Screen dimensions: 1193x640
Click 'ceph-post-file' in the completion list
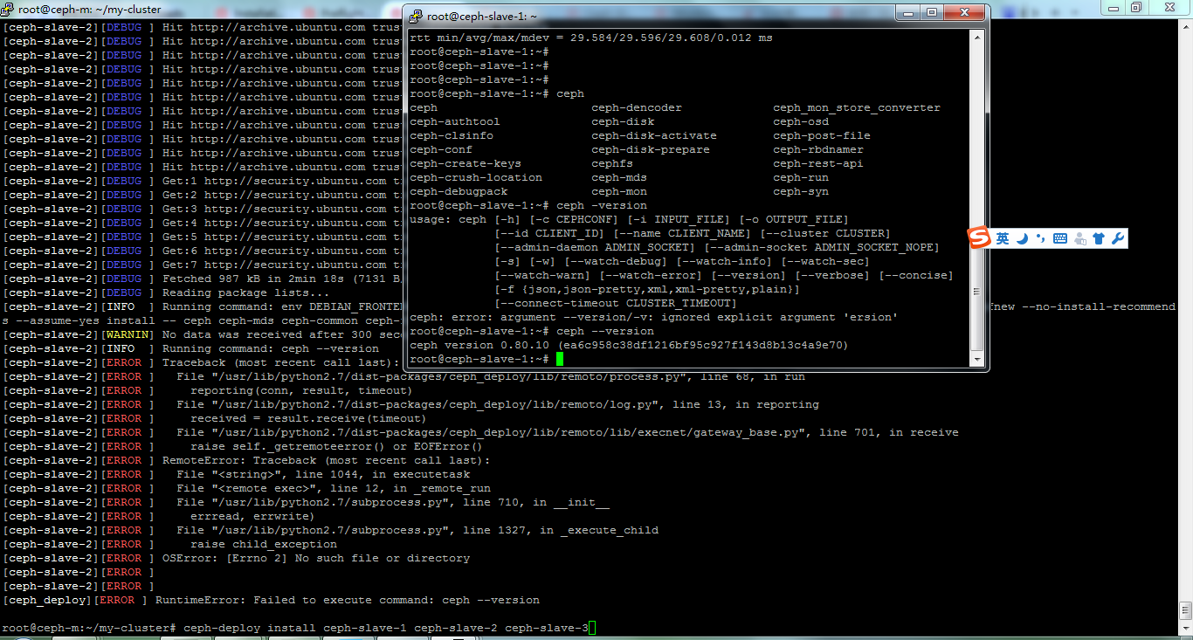(x=822, y=135)
